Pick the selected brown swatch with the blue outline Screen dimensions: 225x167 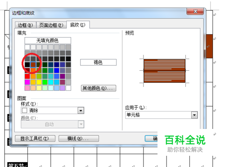pyautogui.click(x=33, y=64)
